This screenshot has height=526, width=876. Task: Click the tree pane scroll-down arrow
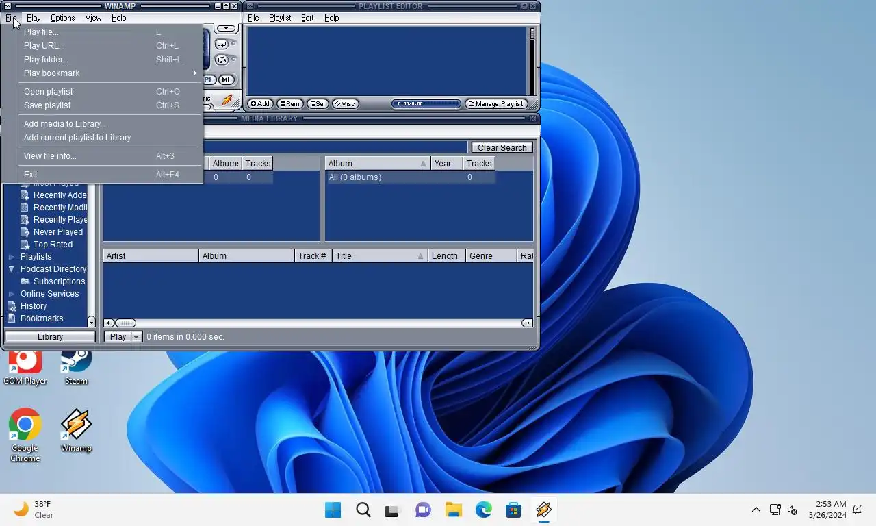pyautogui.click(x=92, y=321)
